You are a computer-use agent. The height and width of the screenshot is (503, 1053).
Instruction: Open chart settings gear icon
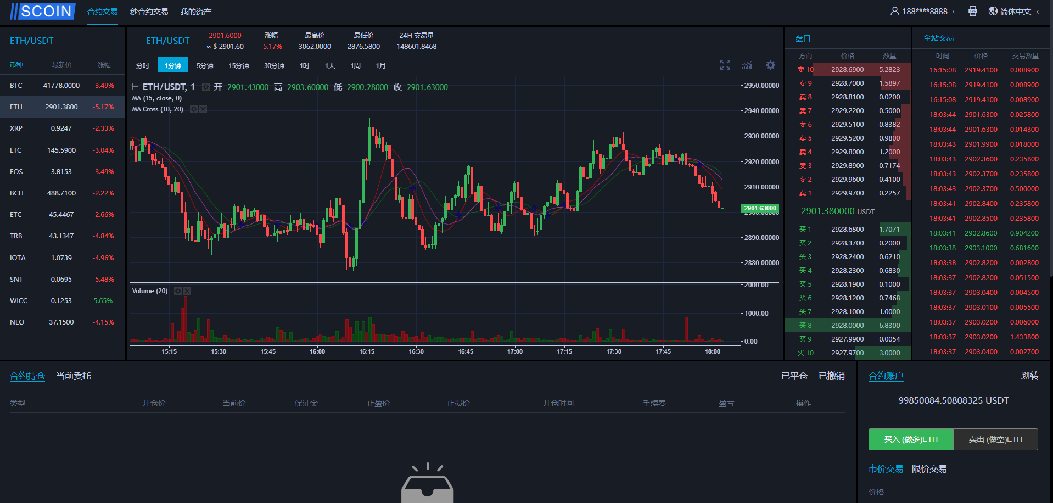(770, 65)
